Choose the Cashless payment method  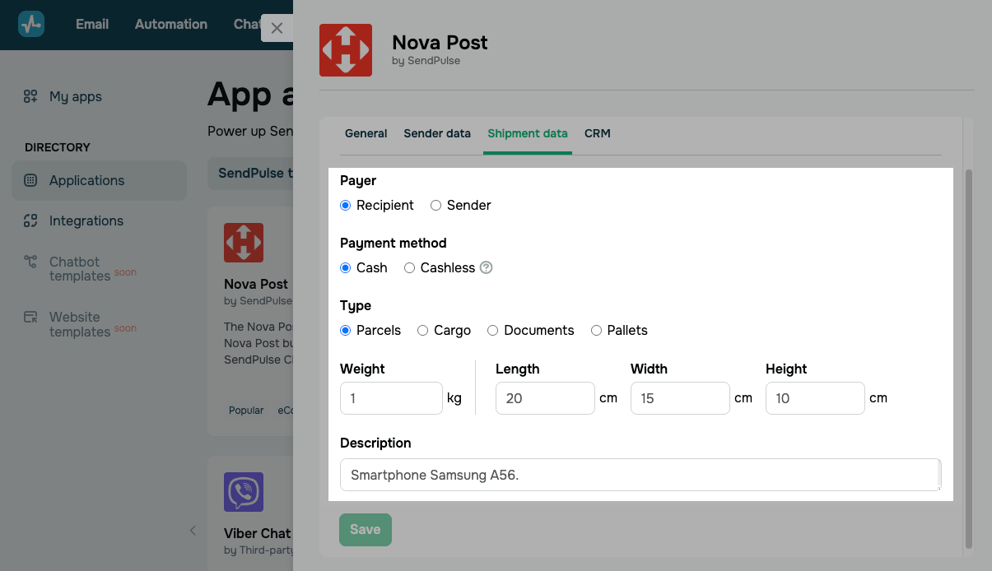(409, 268)
